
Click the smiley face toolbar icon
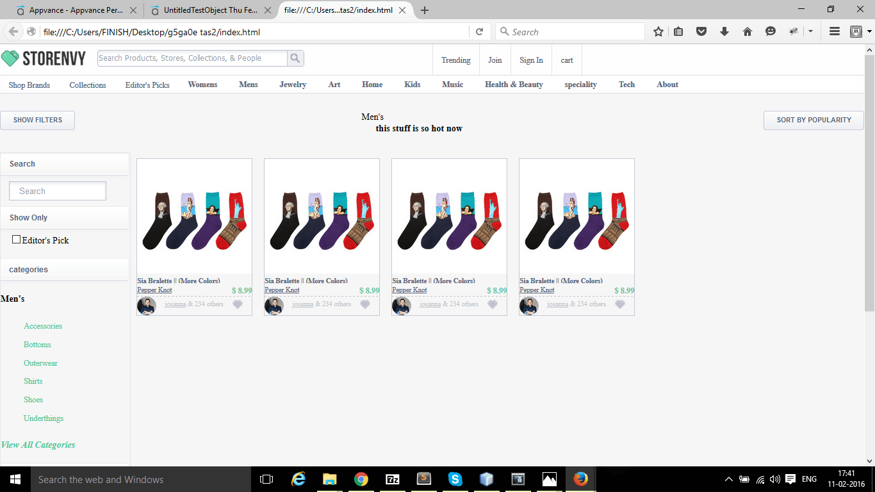(770, 31)
